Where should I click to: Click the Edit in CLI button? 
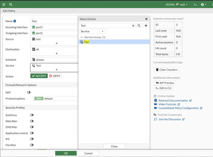(x=163, y=88)
